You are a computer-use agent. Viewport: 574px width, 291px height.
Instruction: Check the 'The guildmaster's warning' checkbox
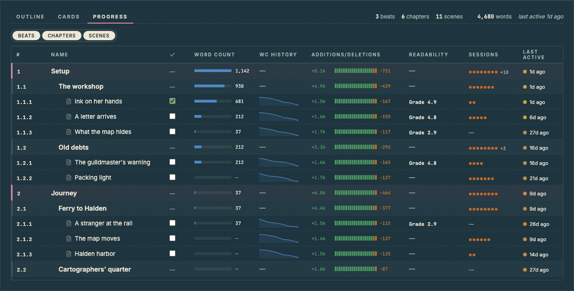[173, 162]
